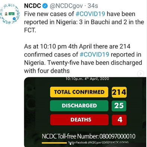Open the NCDC account name link

click(32, 6)
